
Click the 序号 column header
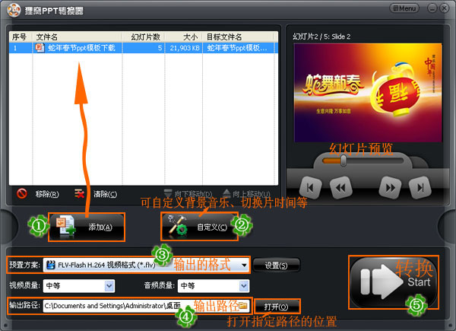click(x=21, y=37)
